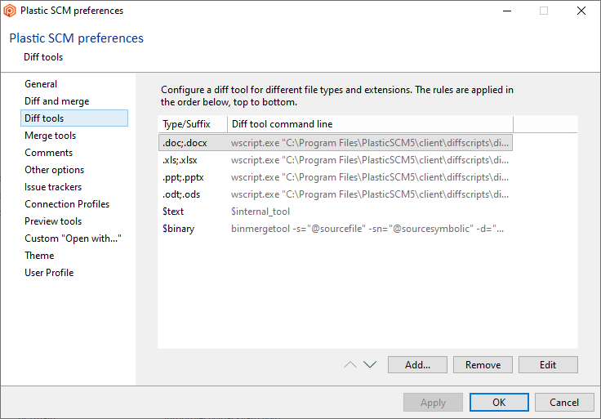Click the Remove button
This screenshot has height=419, width=601.
click(483, 364)
